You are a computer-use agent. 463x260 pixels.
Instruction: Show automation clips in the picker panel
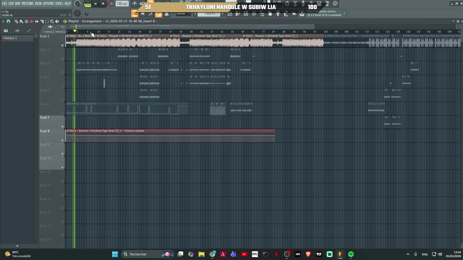[29, 31]
